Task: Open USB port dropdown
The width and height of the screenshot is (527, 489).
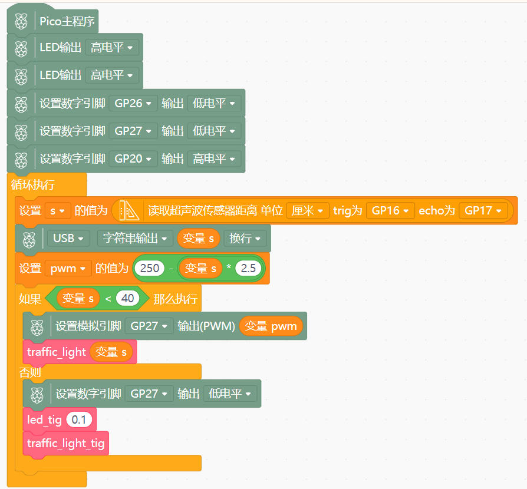Action: click(x=68, y=239)
